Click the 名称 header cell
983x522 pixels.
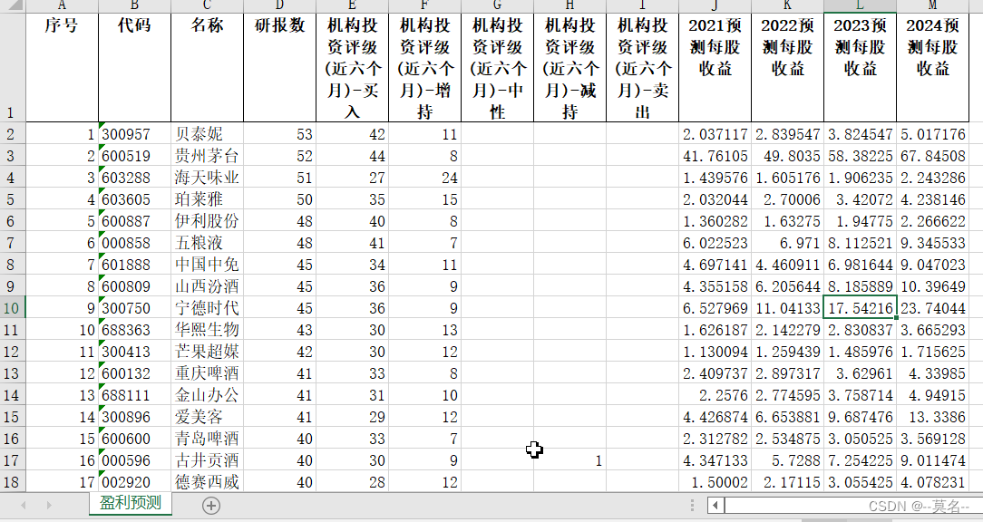[207, 67]
